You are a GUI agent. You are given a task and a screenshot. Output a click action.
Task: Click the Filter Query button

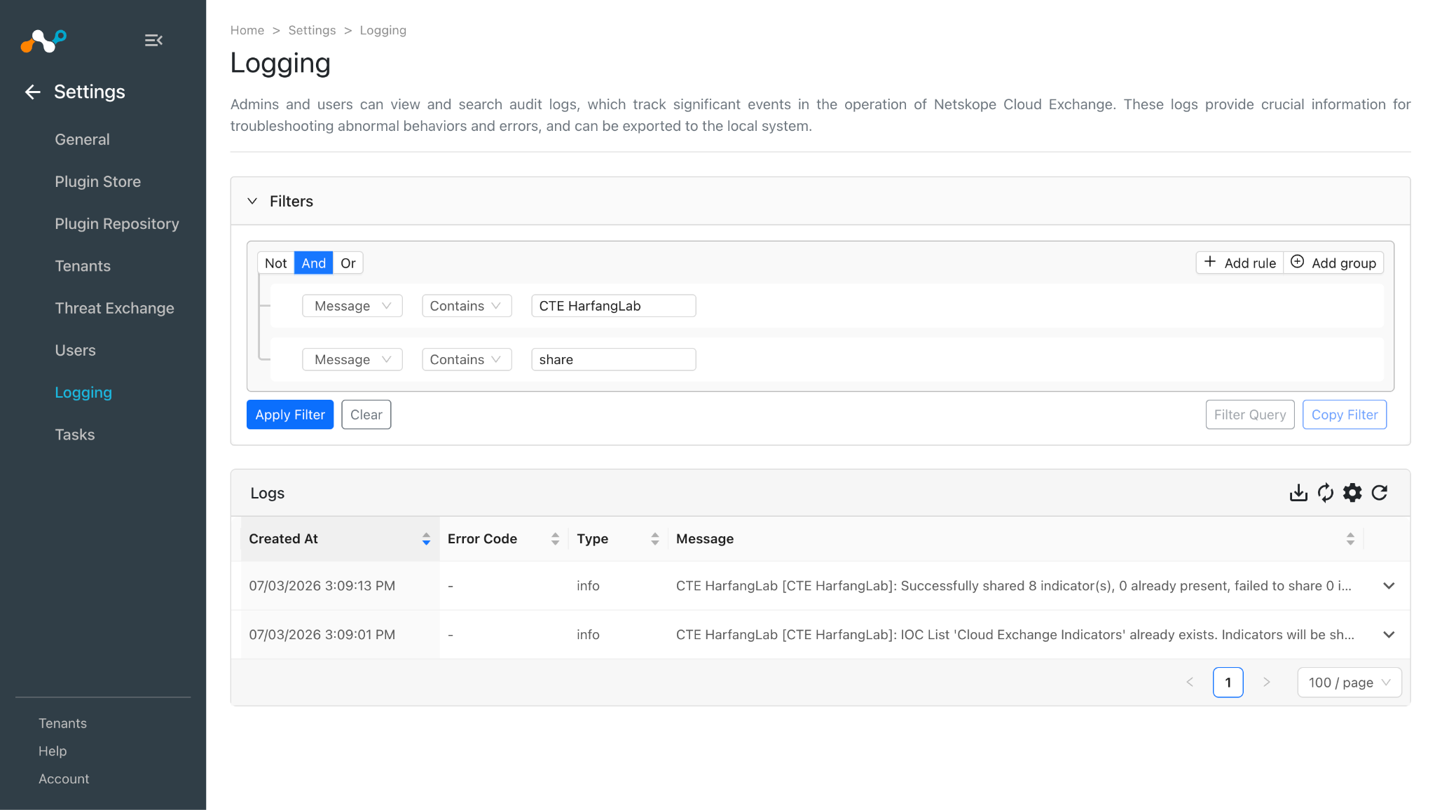coord(1249,414)
